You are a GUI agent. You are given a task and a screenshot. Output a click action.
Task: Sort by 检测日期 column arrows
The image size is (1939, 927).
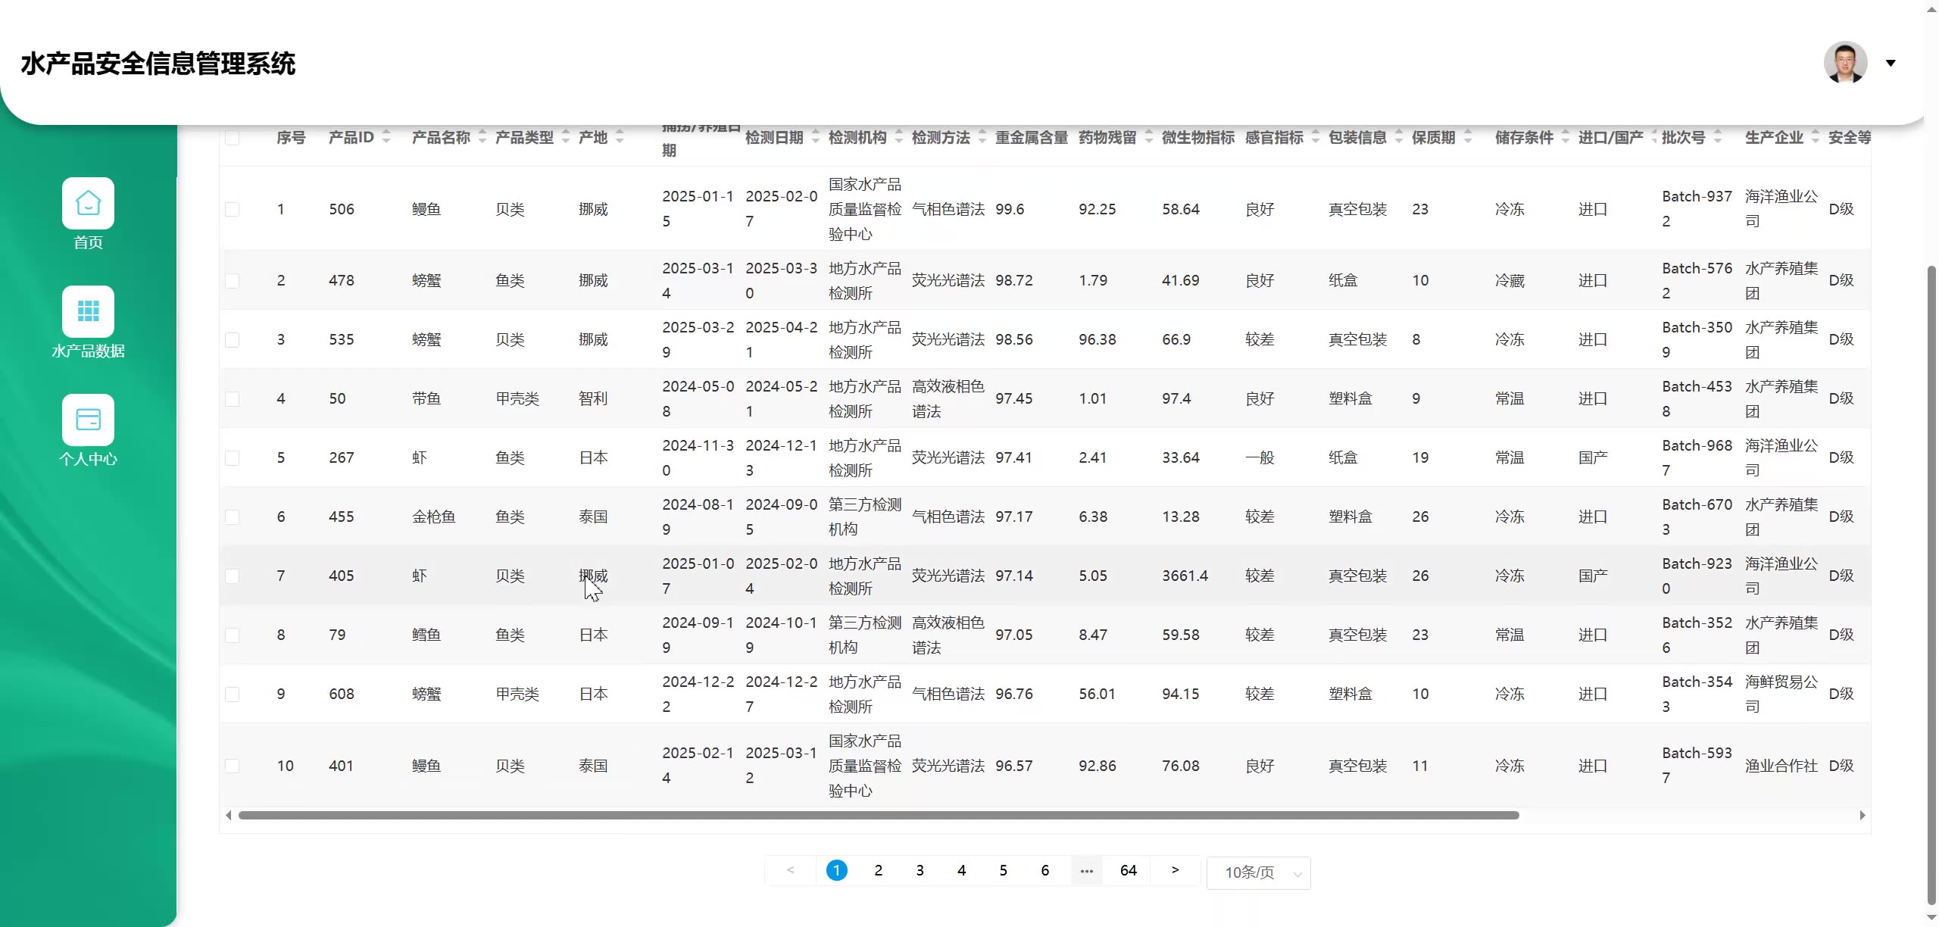(x=816, y=137)
